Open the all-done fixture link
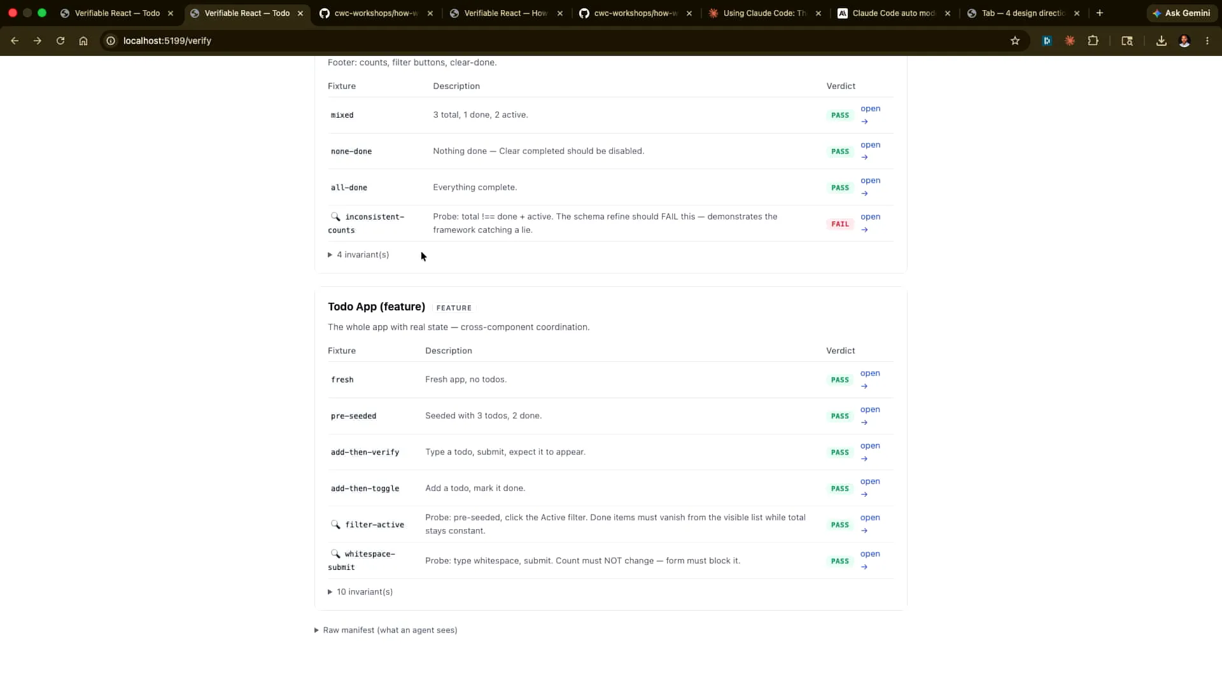The width and height of the screenshot is (1222, 687). (870, 187)
